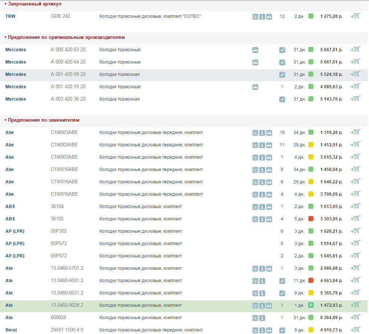The height and width of the screenshot is (334, 369).
Task: Open the Beral brand link
Action: point(11,330)
